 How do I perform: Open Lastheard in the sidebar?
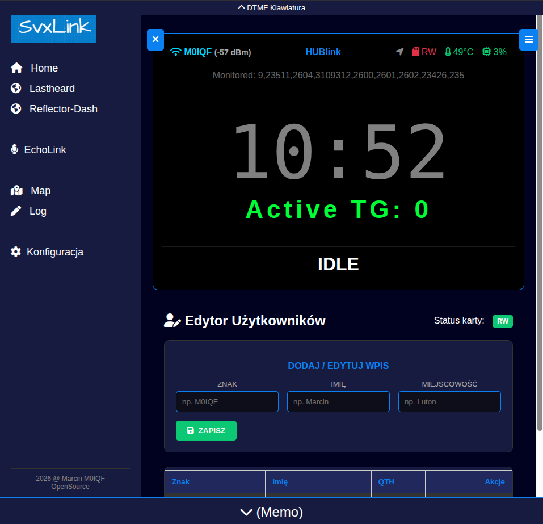click(x=52, y=89)
